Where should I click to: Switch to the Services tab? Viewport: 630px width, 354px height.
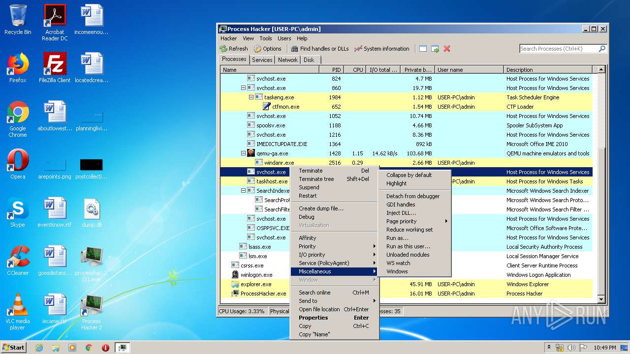[262, 60]
